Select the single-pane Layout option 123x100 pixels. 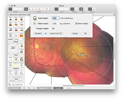point(90,9)
